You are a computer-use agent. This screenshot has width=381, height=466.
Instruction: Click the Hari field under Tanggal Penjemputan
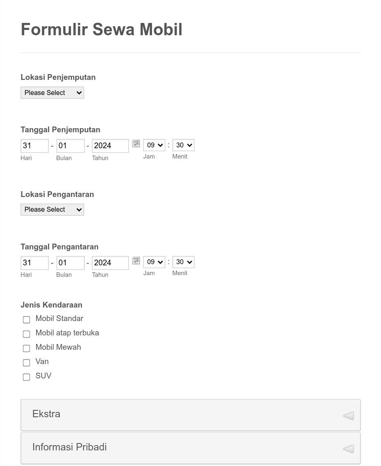(x=34, y=146)
